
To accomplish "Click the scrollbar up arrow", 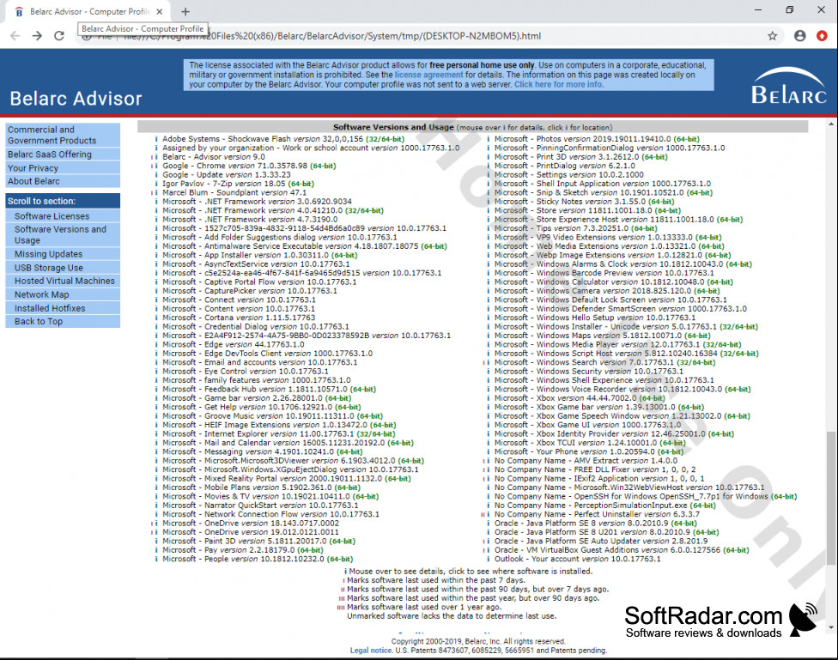I will coord(831,124).
